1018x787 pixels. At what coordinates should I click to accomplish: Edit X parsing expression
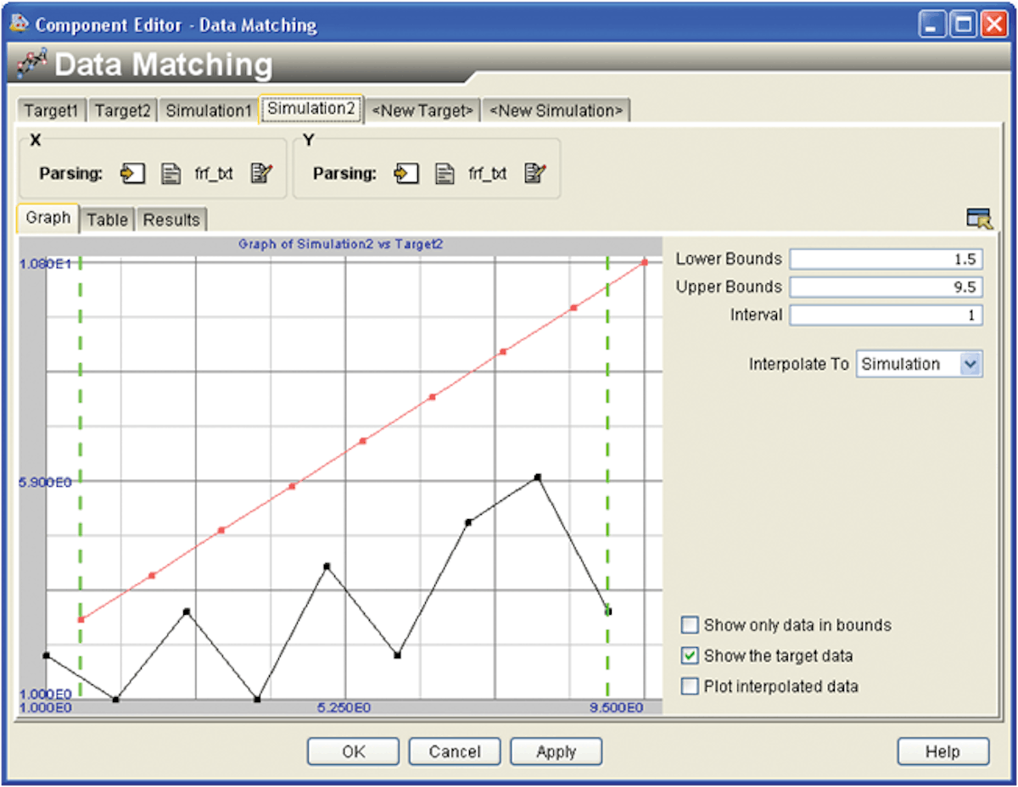click(x=260, y=173)
